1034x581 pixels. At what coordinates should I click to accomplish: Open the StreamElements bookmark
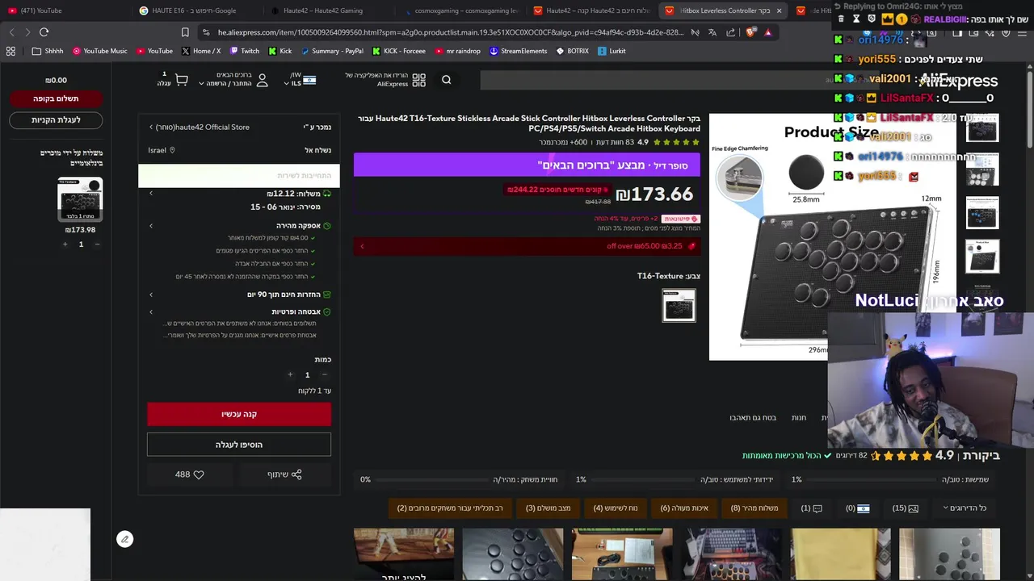click(x=518, y=51)
